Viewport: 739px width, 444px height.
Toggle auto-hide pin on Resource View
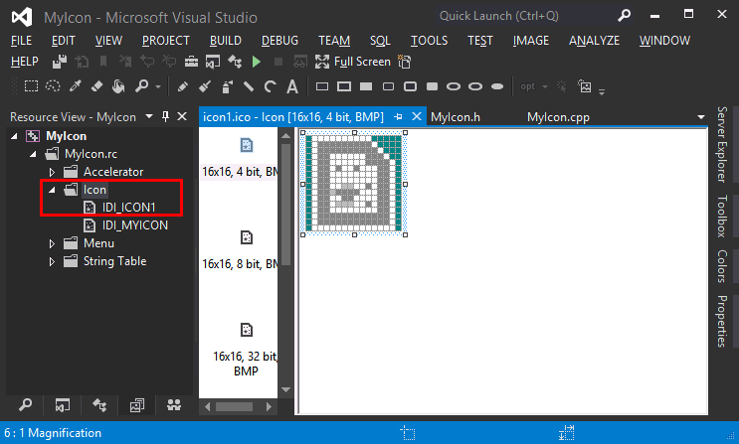(165, 116)
